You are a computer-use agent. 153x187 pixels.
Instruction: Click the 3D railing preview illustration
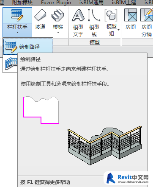tap(105, 145)
